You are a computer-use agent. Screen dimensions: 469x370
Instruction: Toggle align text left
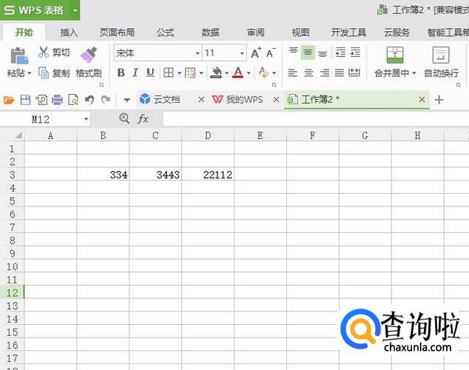click(x=292, y=73)
